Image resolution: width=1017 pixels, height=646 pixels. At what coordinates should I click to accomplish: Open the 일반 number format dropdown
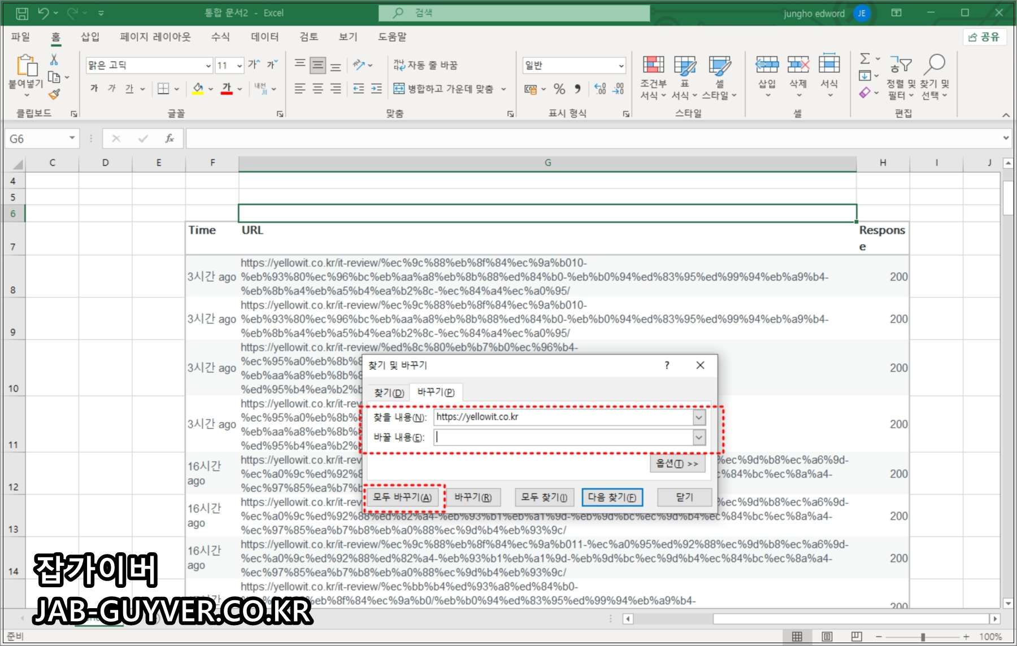[621, 66]
